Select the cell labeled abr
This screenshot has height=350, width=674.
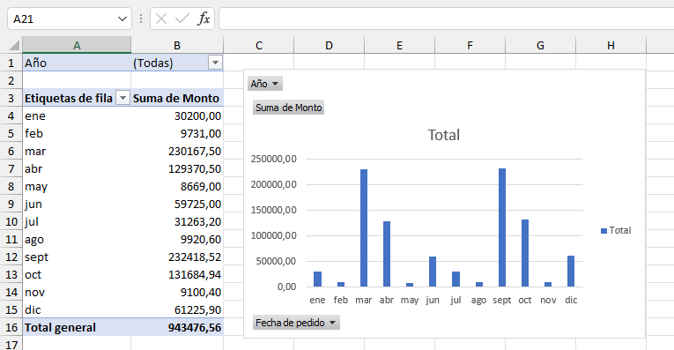coord(77,168)
